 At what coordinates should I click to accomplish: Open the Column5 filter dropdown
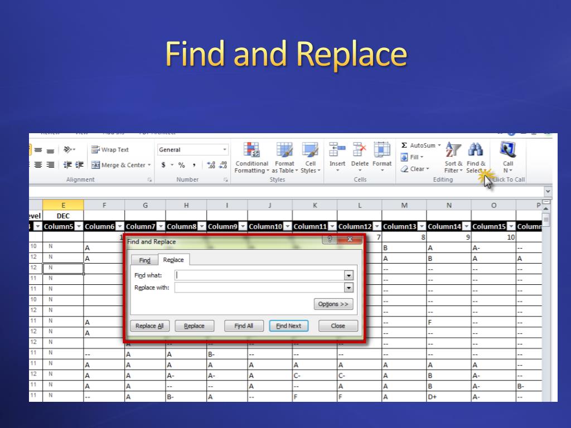coord(79,226)
